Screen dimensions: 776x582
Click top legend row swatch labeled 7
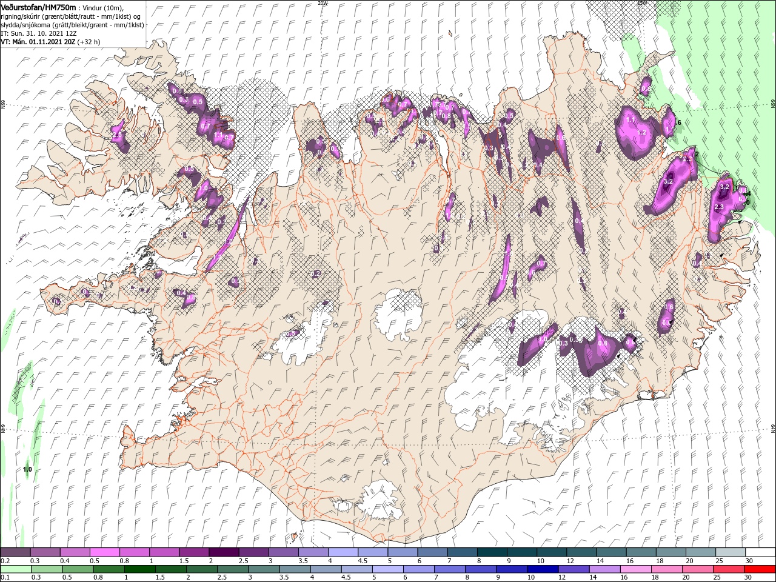[461, 552]
